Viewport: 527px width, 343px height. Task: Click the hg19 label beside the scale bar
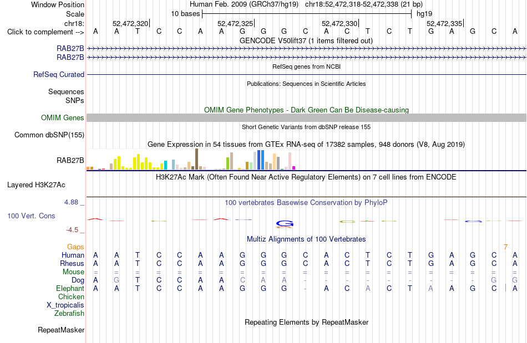424,14
